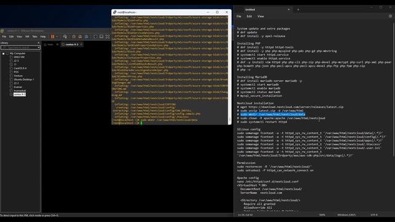The width and height of the screenshot is (395, 222).
Task: Open snapshot manager in VMware toolbar
Action: click(86, 37)
